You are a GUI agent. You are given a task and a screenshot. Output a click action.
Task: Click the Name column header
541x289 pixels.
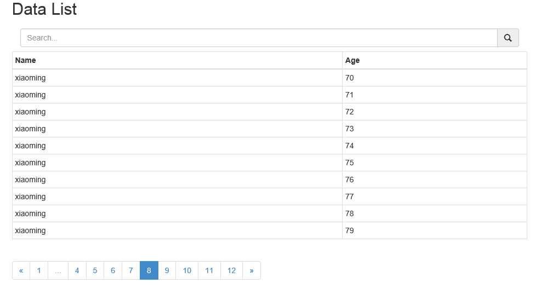26,60
